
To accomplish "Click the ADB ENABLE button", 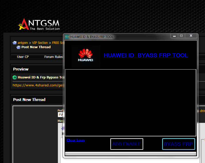I will click(x=127, y=144).
